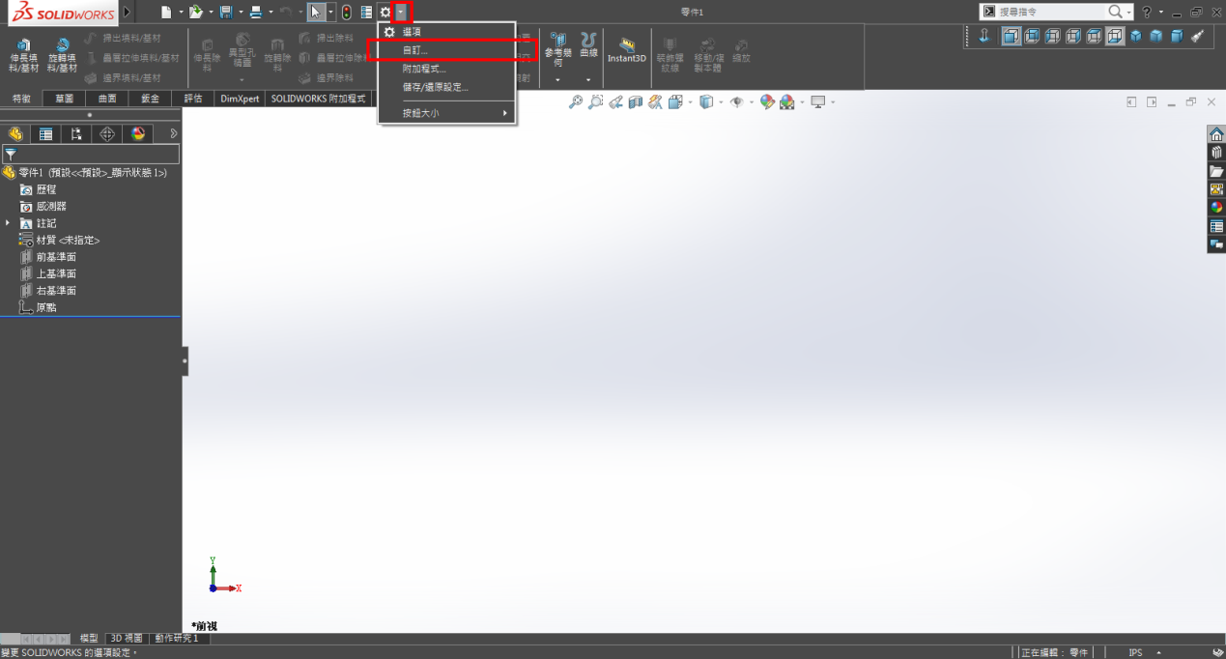The width and height of the screenshot is (1226, 659).
Task: Click the 伸長填料/基材 extruded boss tool
Action: tap(24, 56)
